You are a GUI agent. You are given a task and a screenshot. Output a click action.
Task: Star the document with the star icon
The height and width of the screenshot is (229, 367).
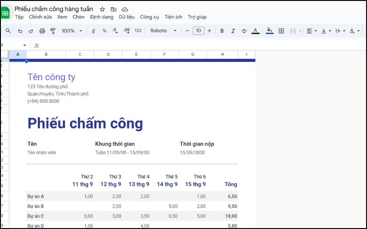[x=102, y=9]
